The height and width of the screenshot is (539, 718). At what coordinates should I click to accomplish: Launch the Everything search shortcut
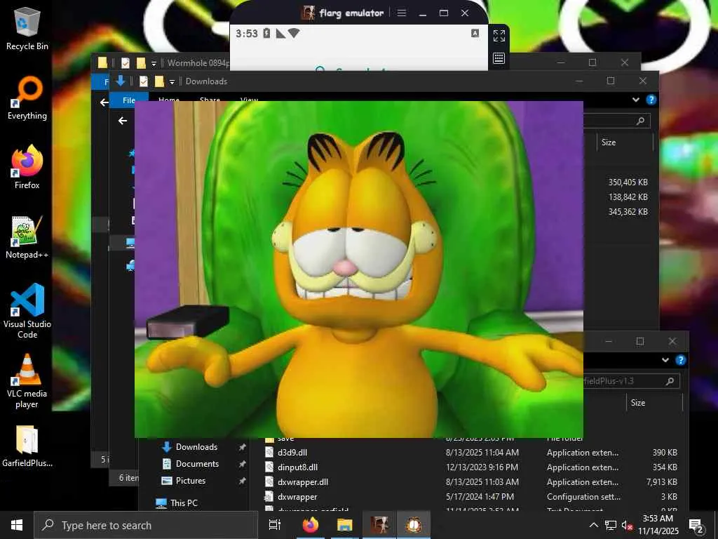click(x=27, y=98)
